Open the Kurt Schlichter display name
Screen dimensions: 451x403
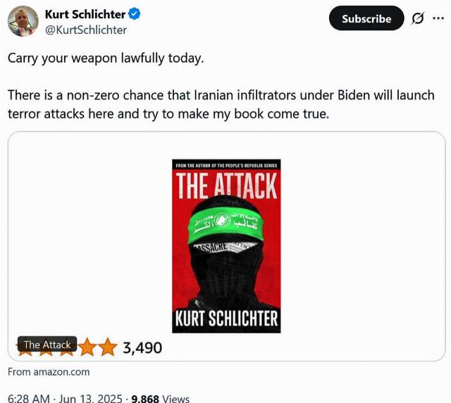click(x=85, y=14)
